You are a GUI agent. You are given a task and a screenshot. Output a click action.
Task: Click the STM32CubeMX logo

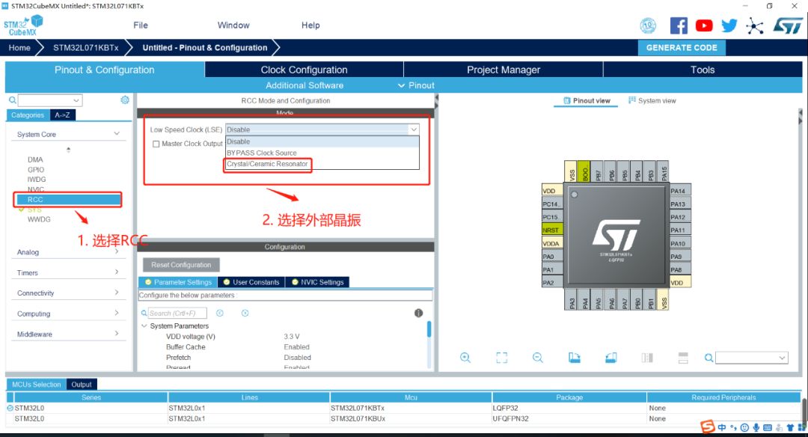click(x=23, y=25)
